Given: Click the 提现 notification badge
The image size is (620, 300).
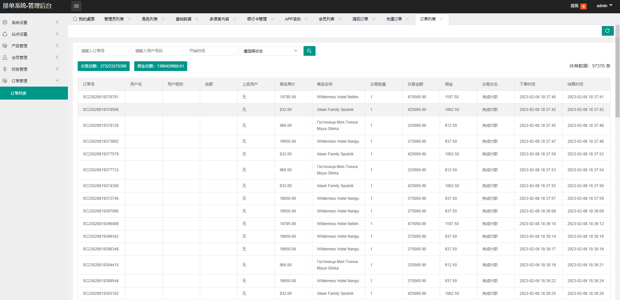Looking at the screenshot, I should click(x=584, y=6).
